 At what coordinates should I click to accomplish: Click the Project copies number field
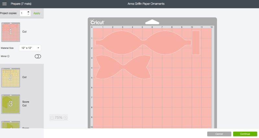click(x=23, y=13)
